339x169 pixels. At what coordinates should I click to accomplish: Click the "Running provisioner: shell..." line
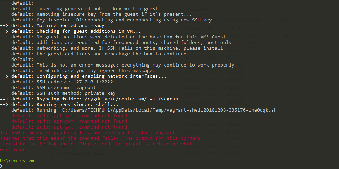pyautogui.click(x=77, y=105)
